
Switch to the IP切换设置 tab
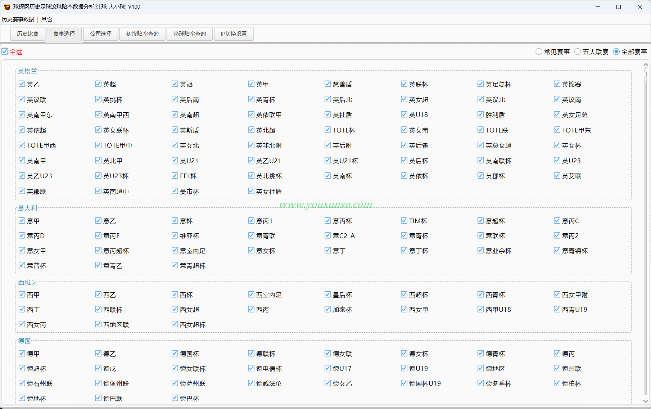coord(234,34)
